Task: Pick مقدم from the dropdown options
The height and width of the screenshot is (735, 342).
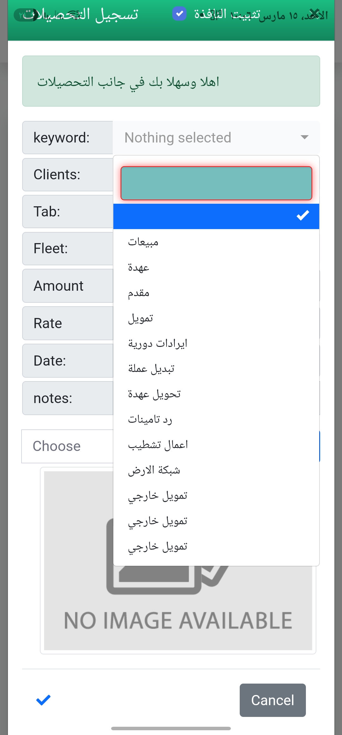Action: click(x=139, y=293)
